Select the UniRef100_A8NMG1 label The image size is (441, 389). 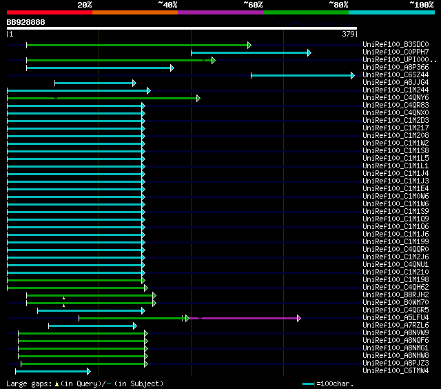396,348
